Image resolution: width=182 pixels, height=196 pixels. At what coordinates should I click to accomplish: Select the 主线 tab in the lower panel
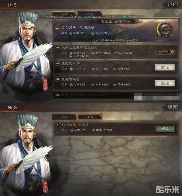pyautogui.click(x=64, y=117)
